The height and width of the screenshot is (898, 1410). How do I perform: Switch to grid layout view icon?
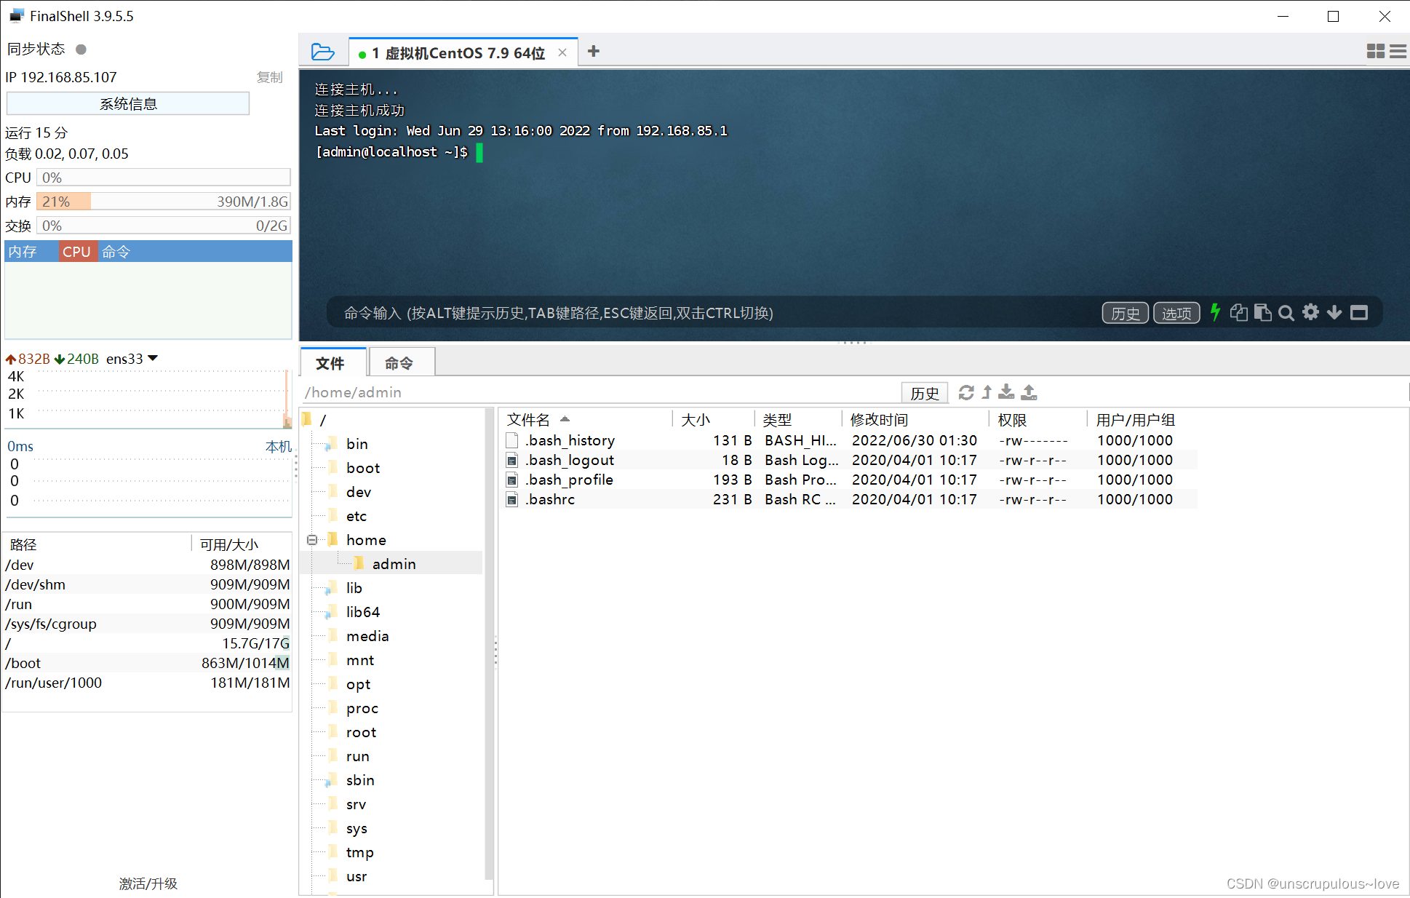pos(1375,51)
